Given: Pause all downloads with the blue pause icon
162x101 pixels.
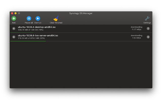Looking at the screenshot, I should point(29,18).
